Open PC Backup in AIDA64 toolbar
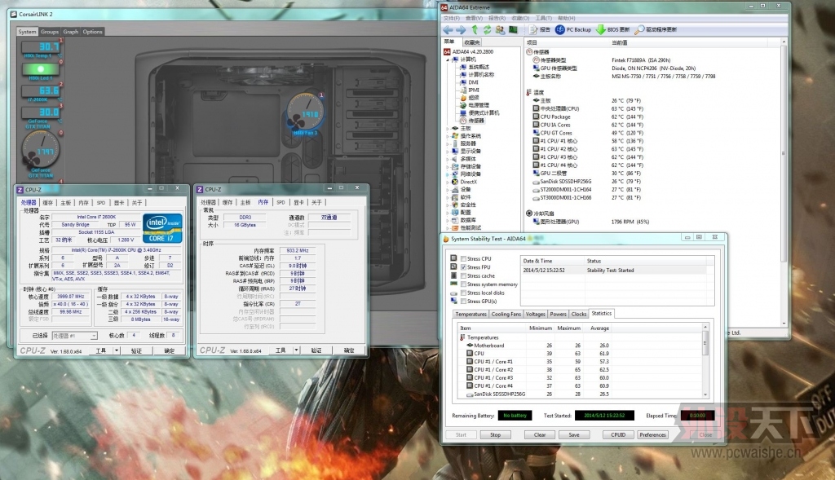Viewport: 835px width, 480px height. click(x=573, y=30)
